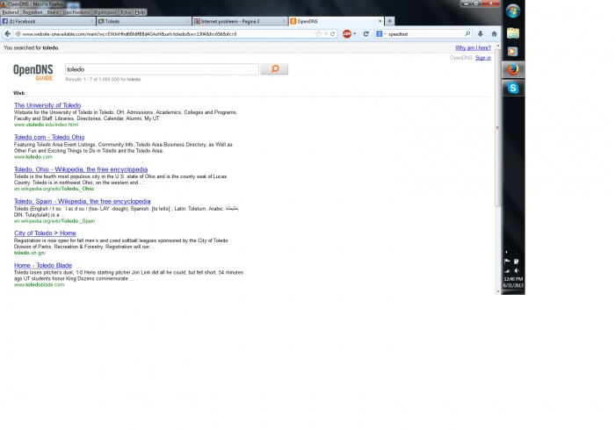Click the OpenDNS Sign in link

point(483,58)
